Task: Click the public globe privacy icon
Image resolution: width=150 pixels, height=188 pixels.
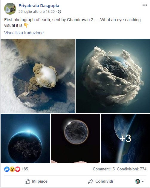Action: pyautogui.click(x=59, y=12)
